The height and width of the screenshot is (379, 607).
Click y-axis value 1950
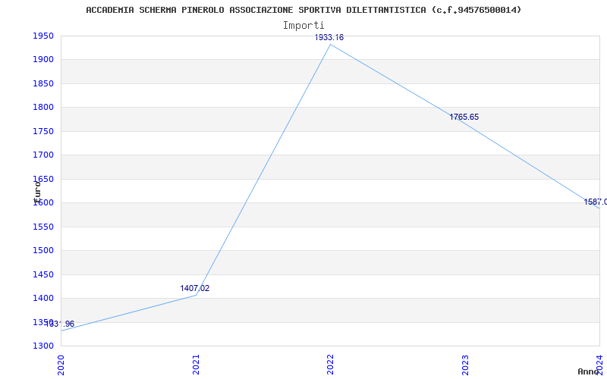click(x=43, y=36)
